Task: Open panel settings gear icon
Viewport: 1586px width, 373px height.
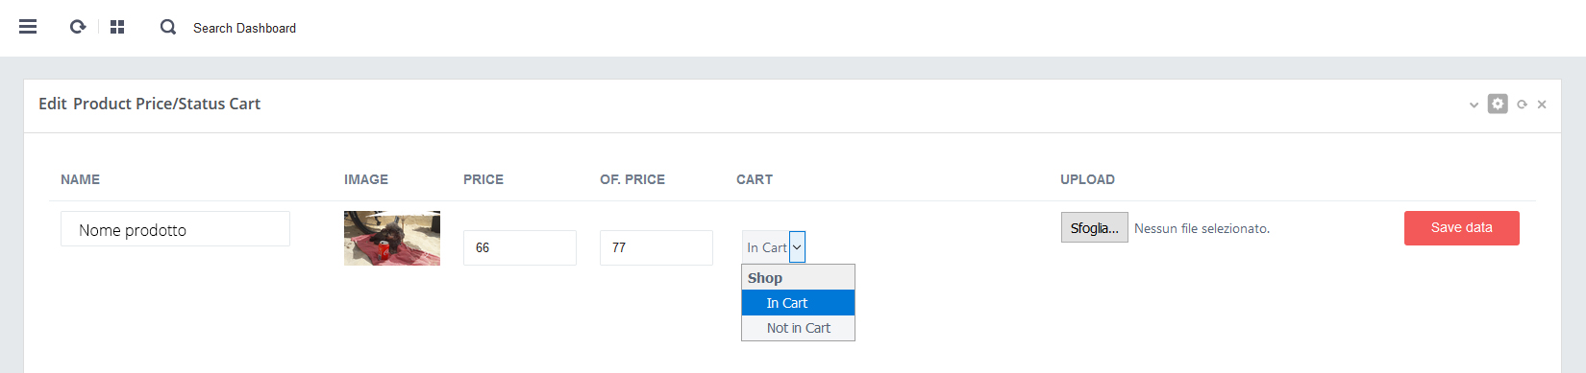Action: click(1498, 104)
